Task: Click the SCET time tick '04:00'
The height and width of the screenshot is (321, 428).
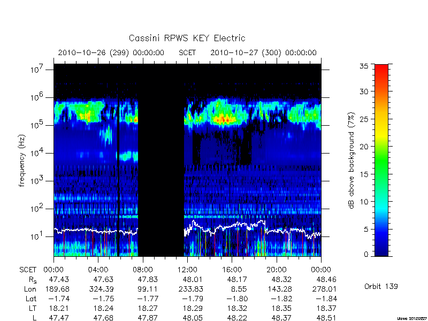Action: 98,270
